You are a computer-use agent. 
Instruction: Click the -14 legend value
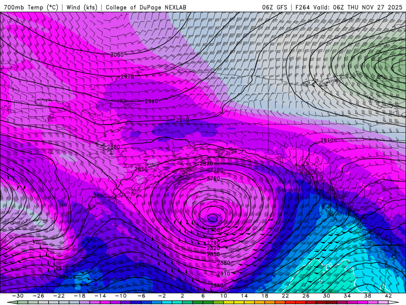[x=100, y=296]
